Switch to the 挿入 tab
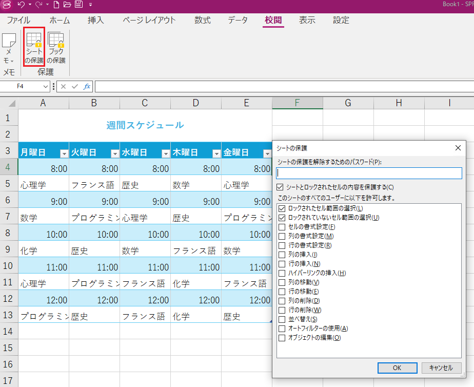 95,20
